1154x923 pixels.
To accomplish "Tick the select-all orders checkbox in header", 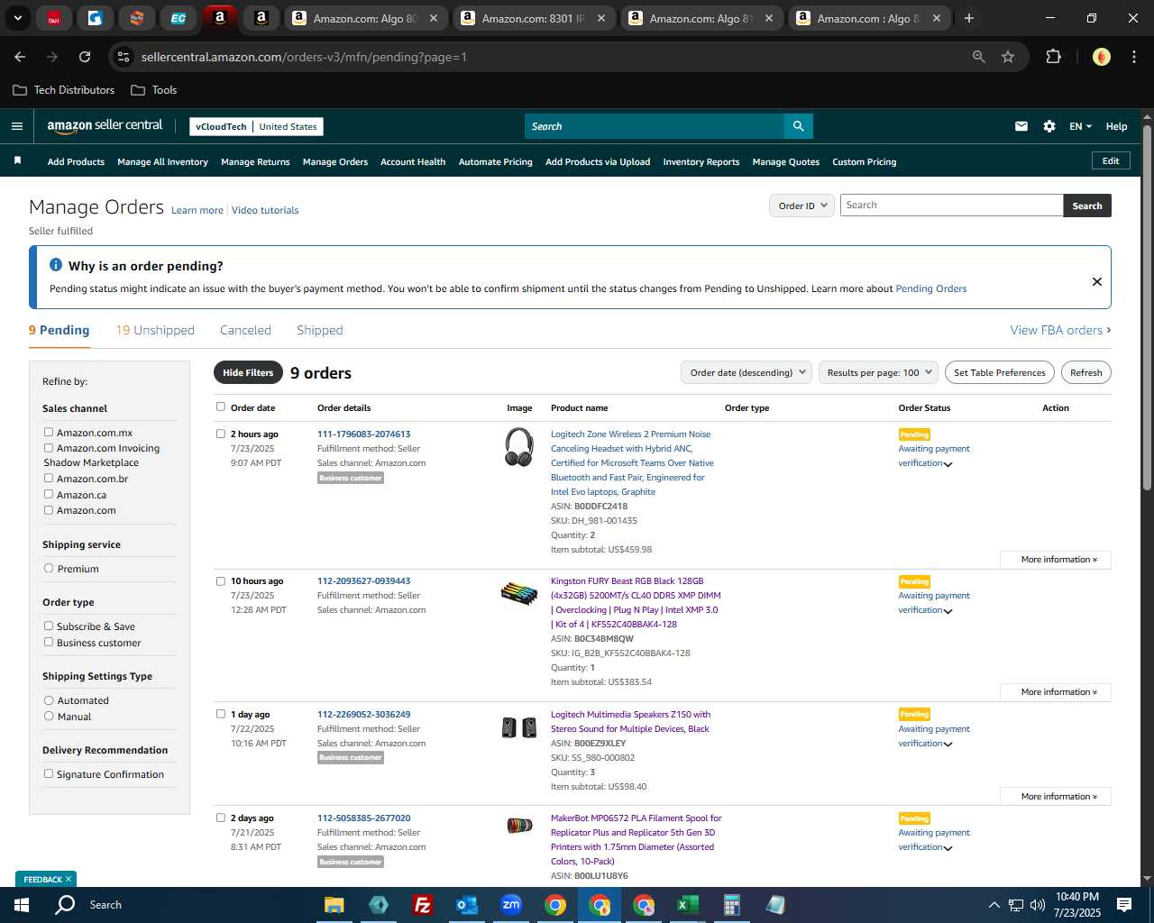I will (221, 407).
